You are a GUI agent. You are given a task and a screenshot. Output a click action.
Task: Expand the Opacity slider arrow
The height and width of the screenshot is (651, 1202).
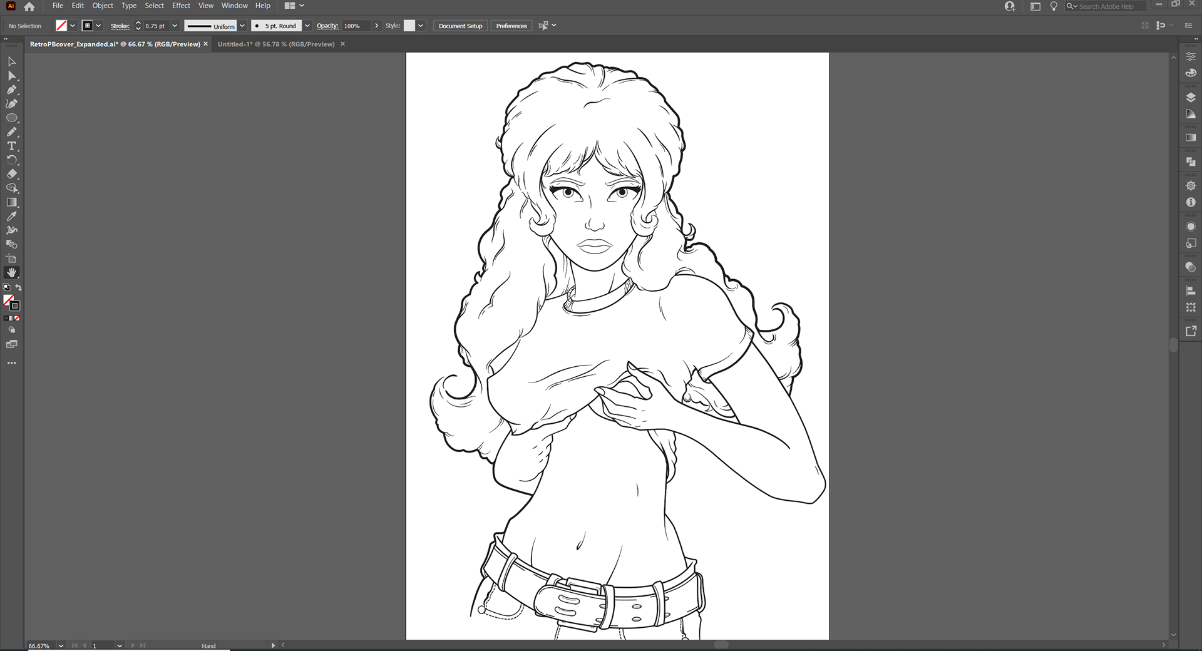376,26
